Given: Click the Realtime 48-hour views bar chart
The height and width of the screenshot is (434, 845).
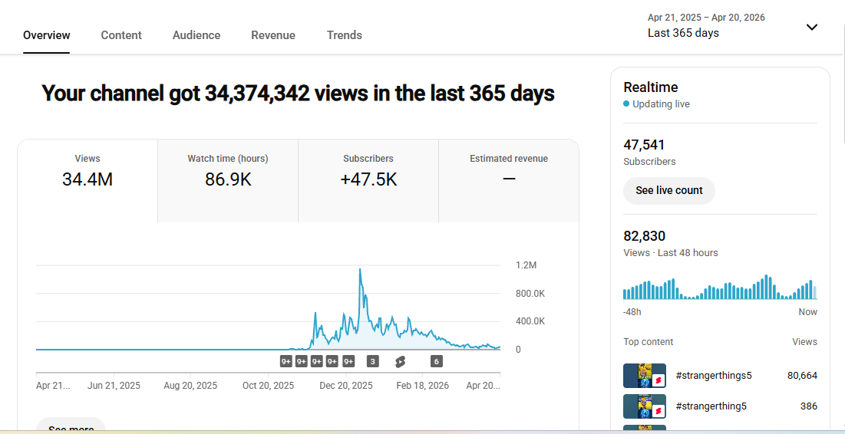Looking at the screenshot, I should point(720,288).
